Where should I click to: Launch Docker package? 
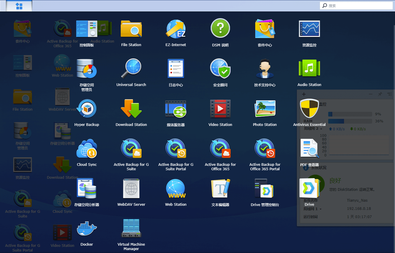click(x=87, y=229)
